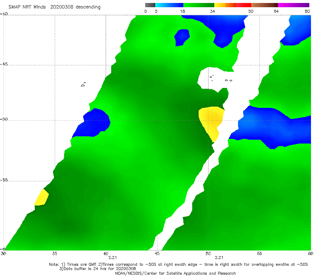The height and width of the screenshot is (276, 314).
Task: Click the small yellow wind patch near 55S
Action: 42,197
